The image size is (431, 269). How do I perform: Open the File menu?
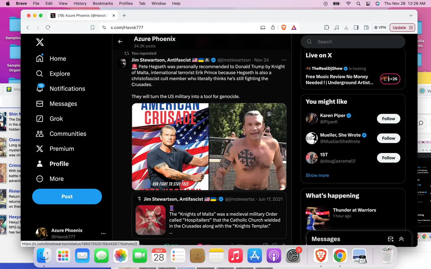(36, 3)
